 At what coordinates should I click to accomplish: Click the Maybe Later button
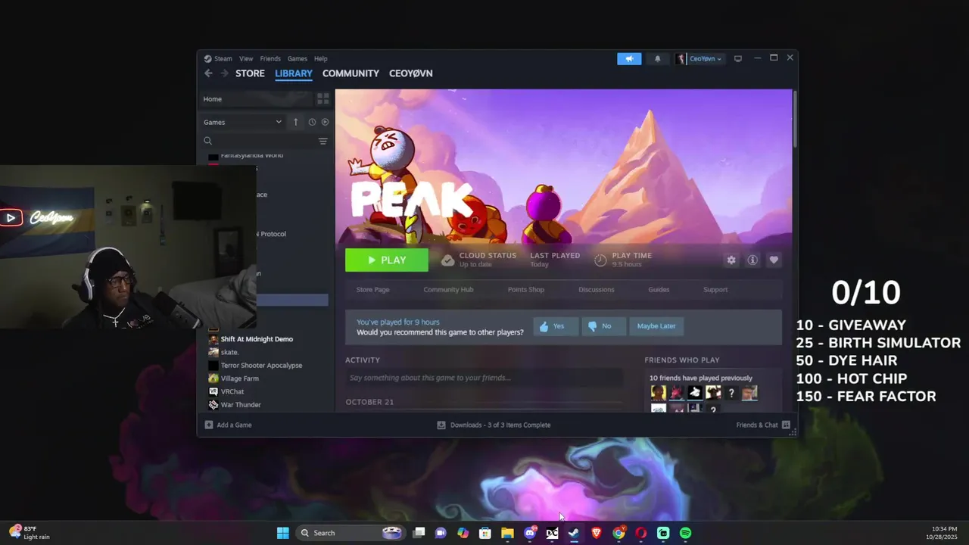pos(656,326)
